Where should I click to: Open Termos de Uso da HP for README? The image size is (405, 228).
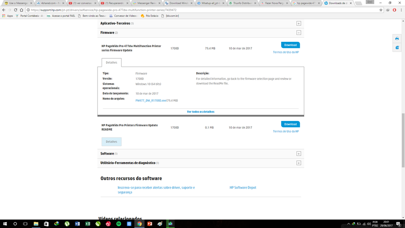tap(286, 131)
